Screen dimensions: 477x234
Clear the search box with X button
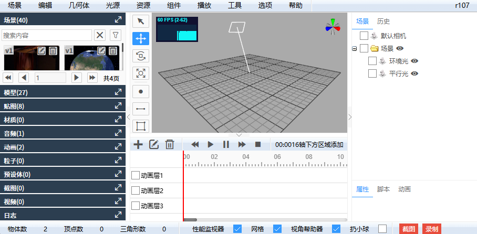(100, 35)
